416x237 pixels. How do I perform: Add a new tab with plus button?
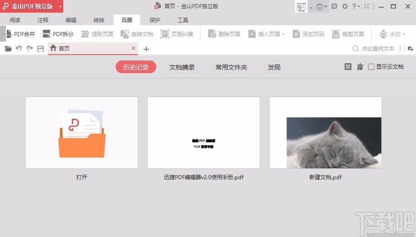coord(146,49)
